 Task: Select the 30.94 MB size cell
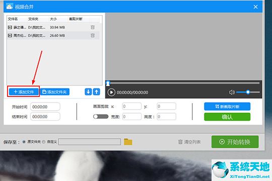[57, 27]
